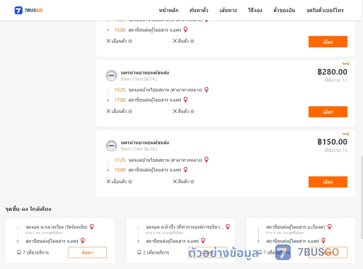Image resolution: width=363 pixels, height=269 pixels.
Task: Select the ฿150.00 trip with เลือก button
Action: (328, 182)
